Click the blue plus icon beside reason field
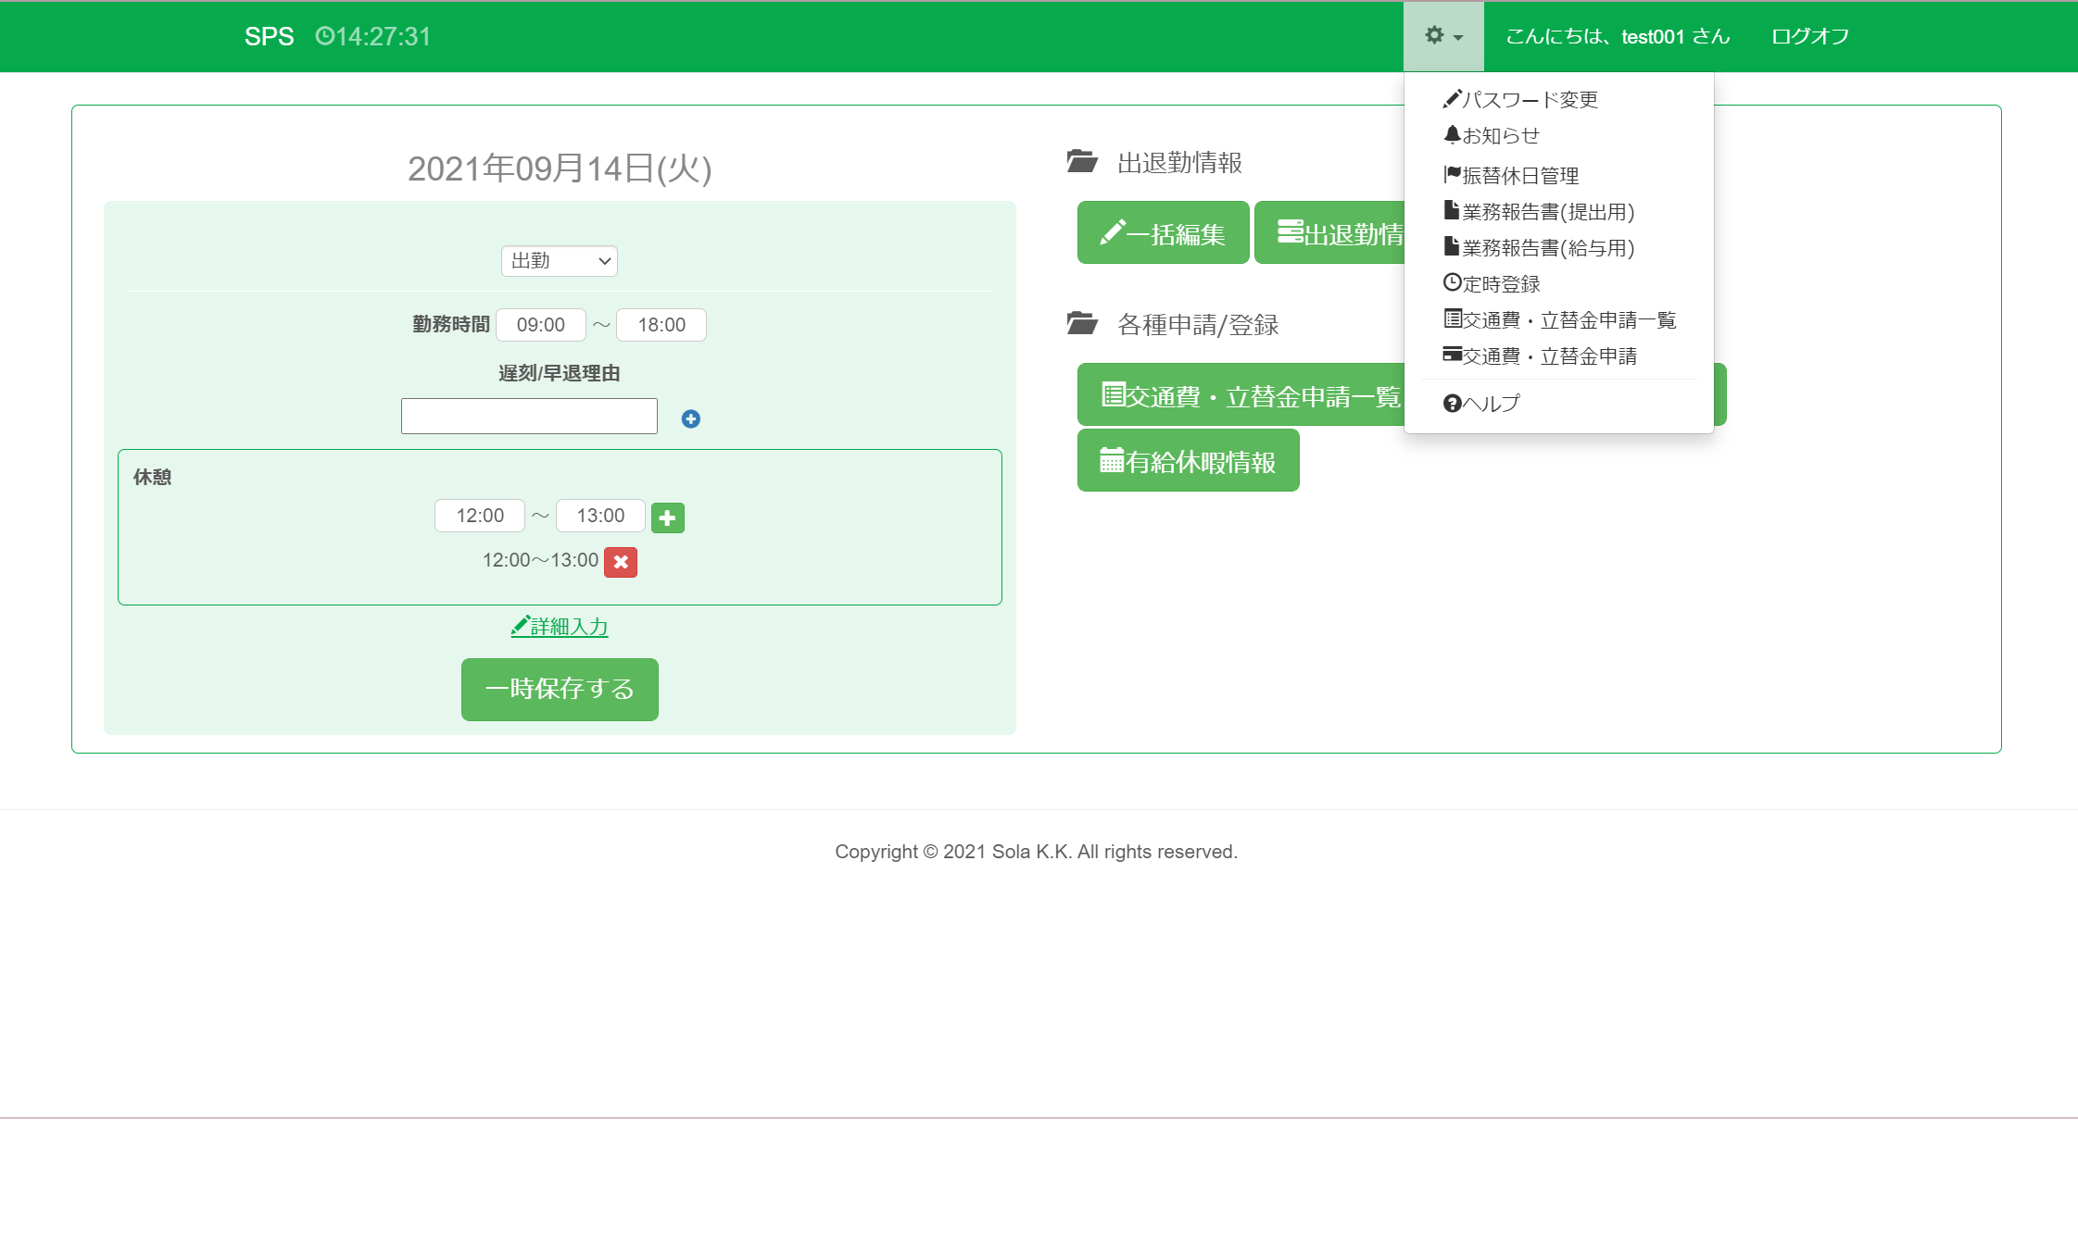 tap(690, 419)
